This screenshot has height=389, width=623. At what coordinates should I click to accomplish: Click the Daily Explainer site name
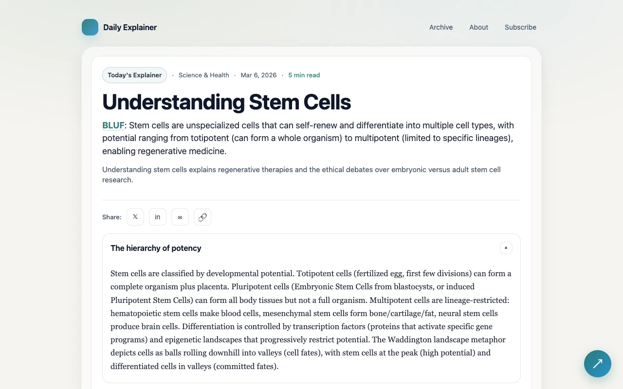click(x=130, y=27)
